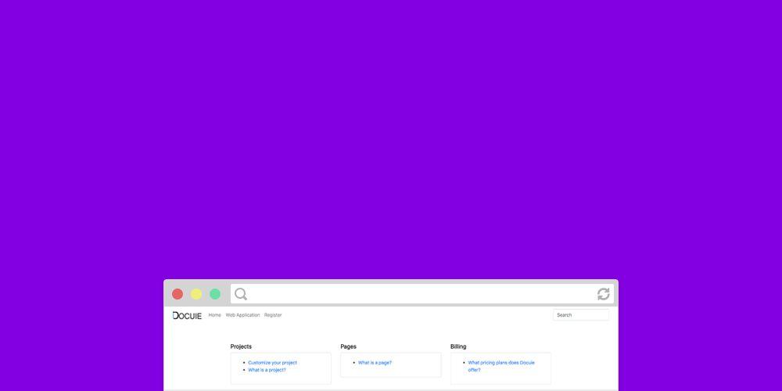Image resolution: width=782 pixels, height=391 pixels.
Task: Read the "What is a page?" article
Action: pos(375,363)
